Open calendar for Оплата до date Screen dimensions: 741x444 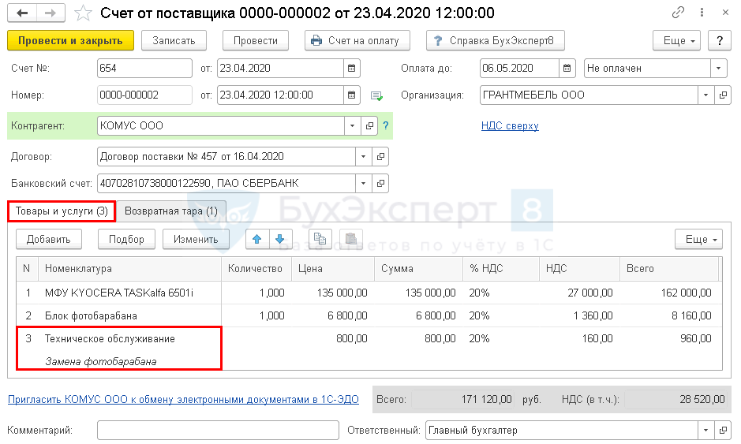pos(568,68)
